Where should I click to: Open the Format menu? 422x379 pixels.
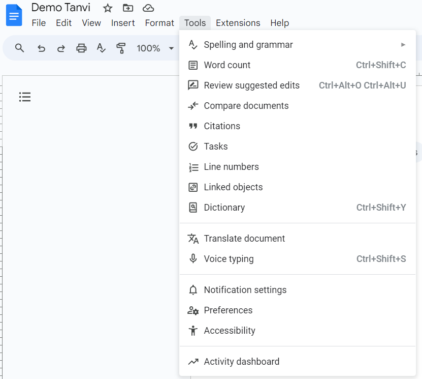[x=159, y=23]
